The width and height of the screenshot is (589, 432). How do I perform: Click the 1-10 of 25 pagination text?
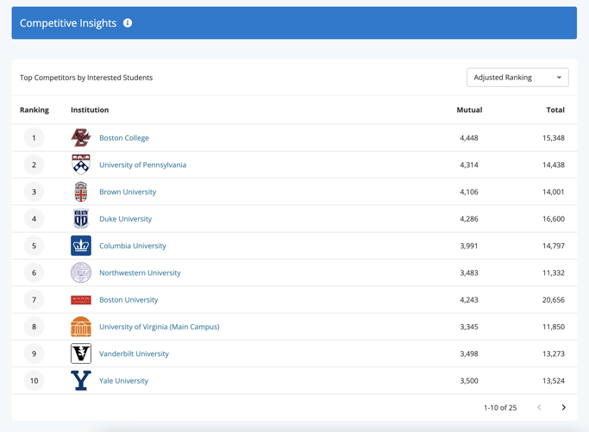[x=500, y=408]
